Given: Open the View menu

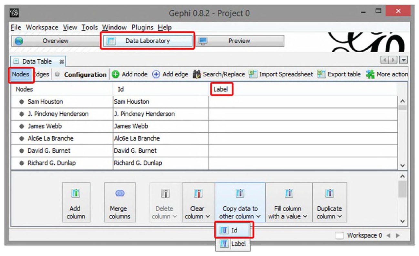Looking at the screenshot, I should 70,27.
